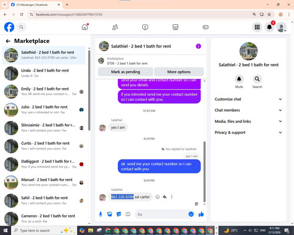This screenshot has height=235, width=294.
Task: Open the Friends icon in top navigation
Action: (x=115, y=27)
